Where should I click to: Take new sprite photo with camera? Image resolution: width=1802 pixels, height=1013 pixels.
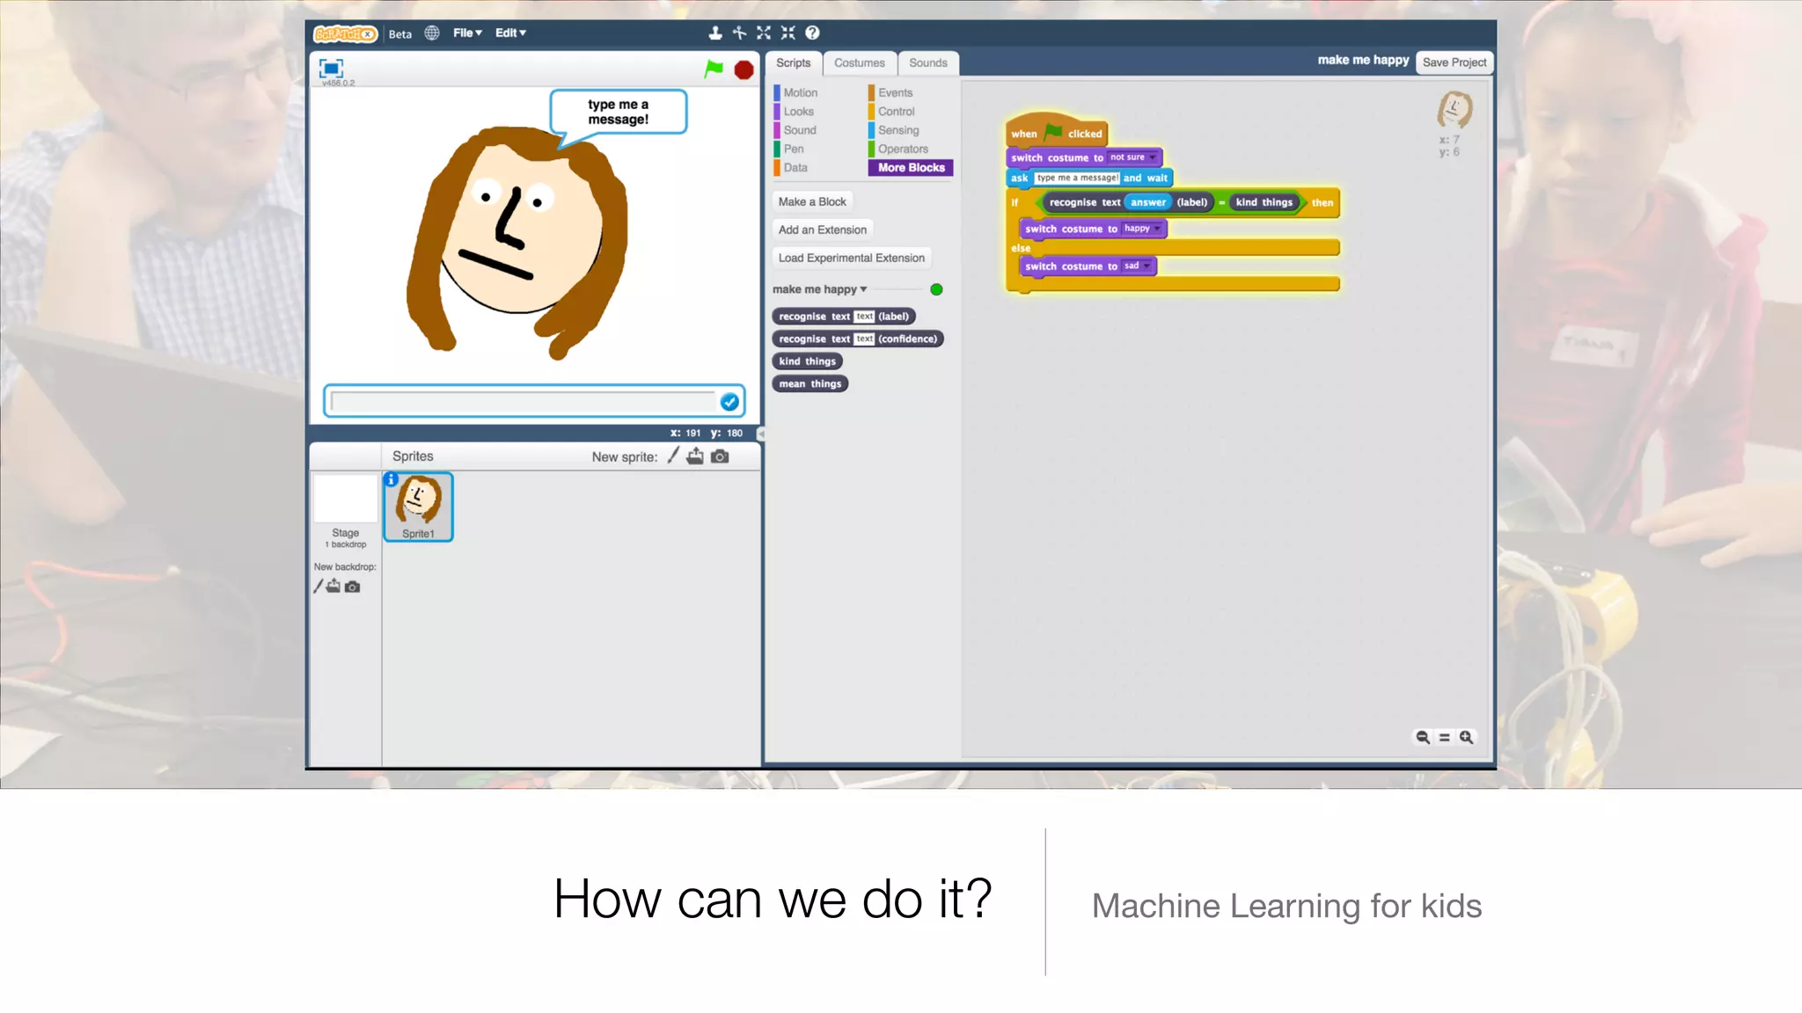tap(720, 456)
